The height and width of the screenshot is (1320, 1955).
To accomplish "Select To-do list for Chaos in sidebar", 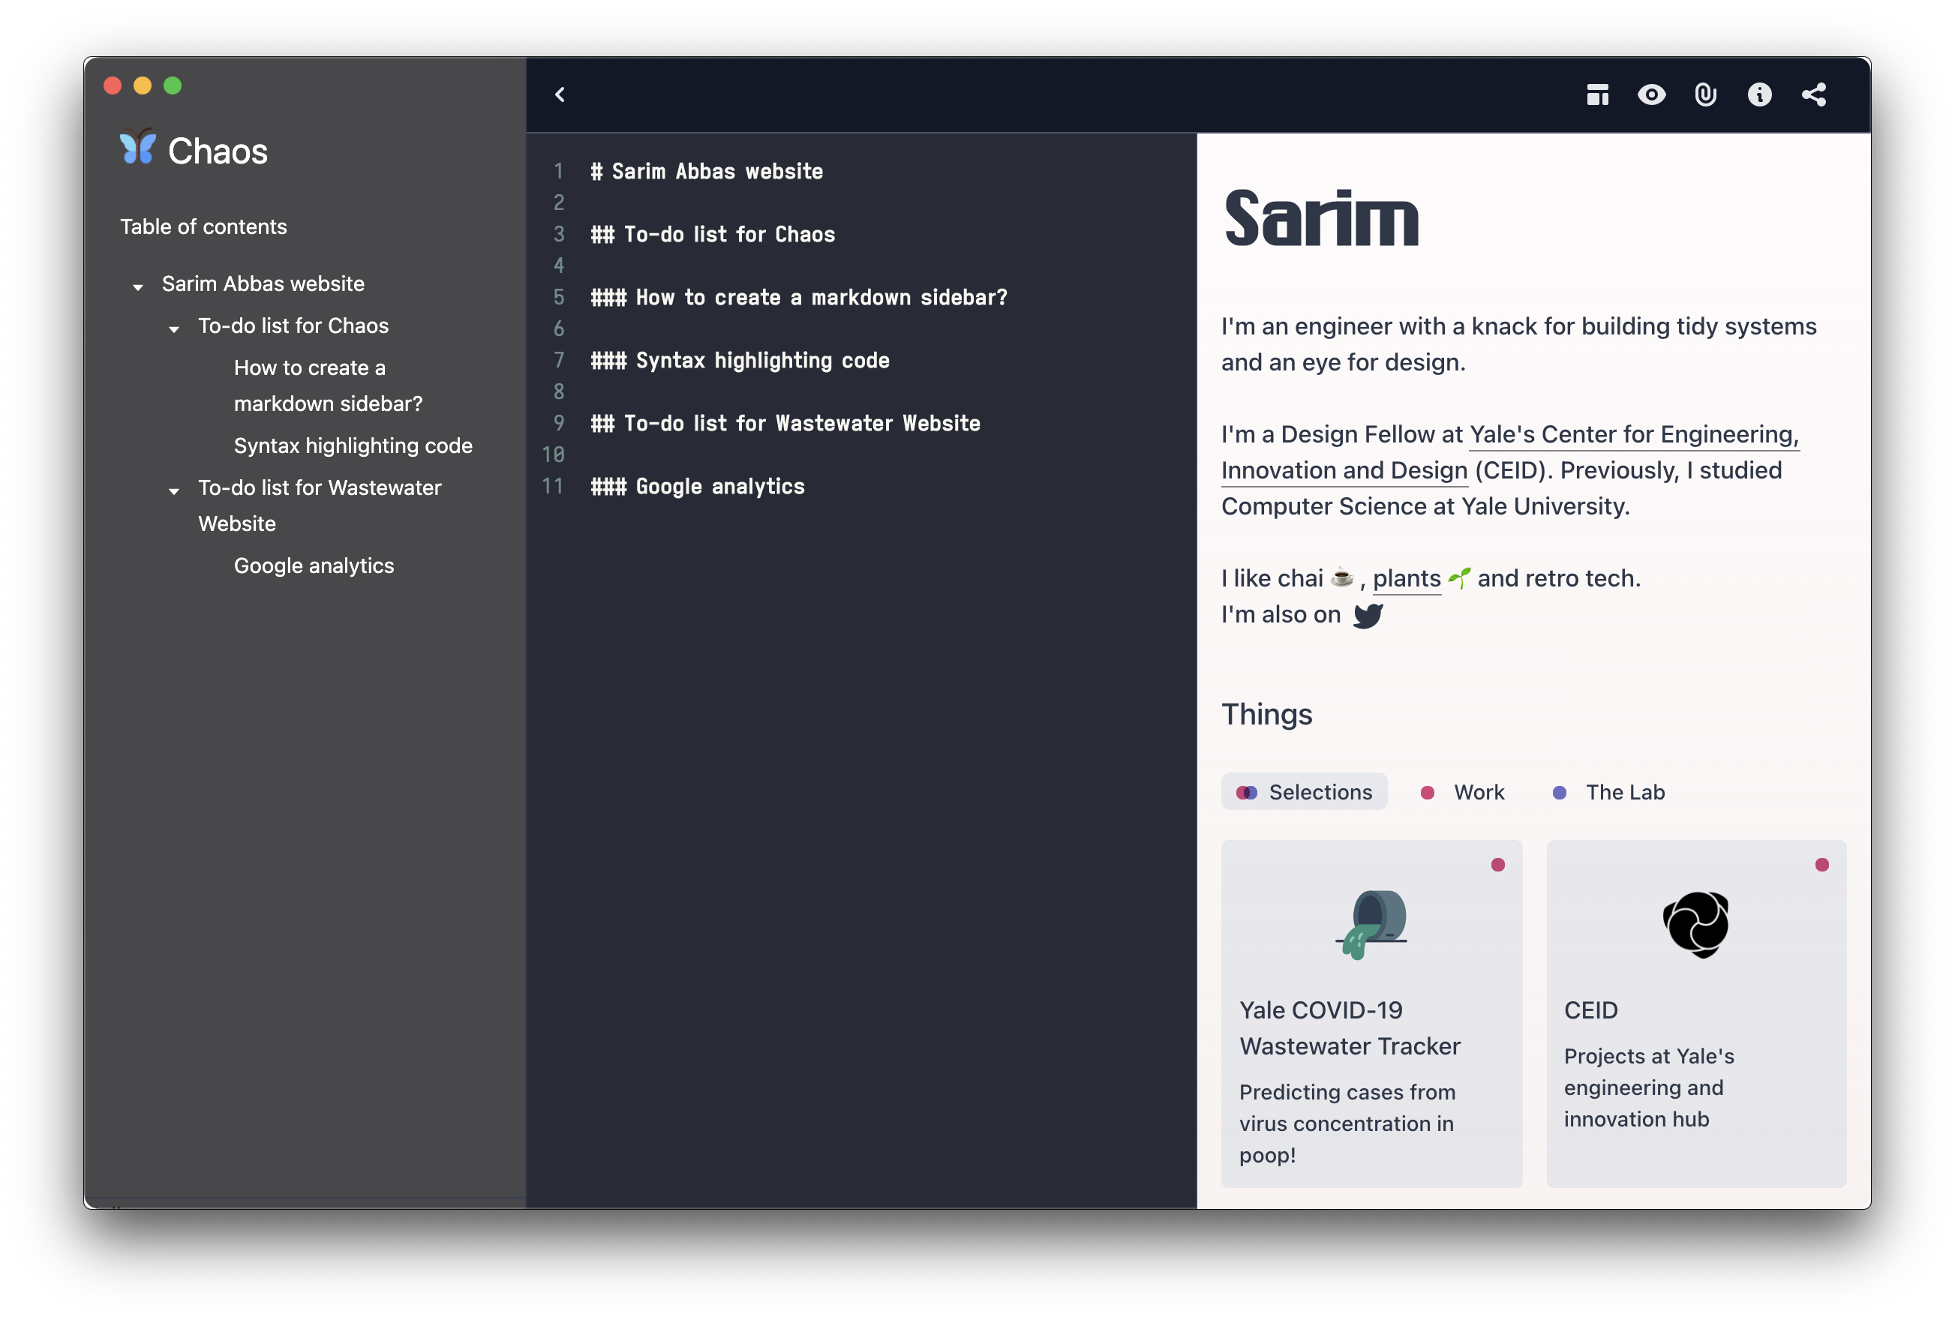I will point(293,325).
